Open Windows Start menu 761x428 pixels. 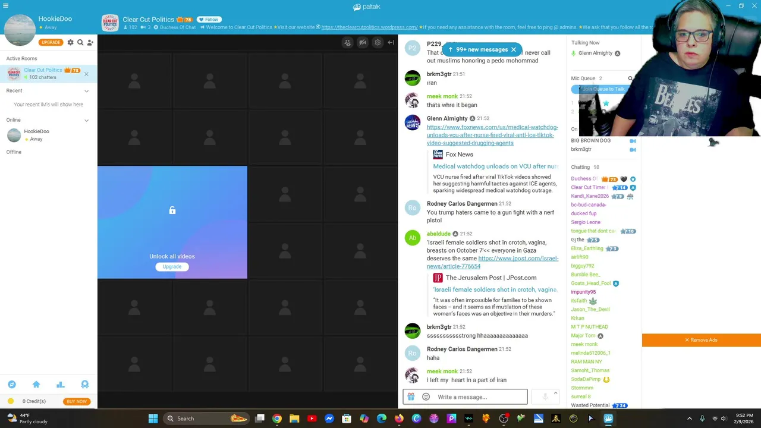153,418
